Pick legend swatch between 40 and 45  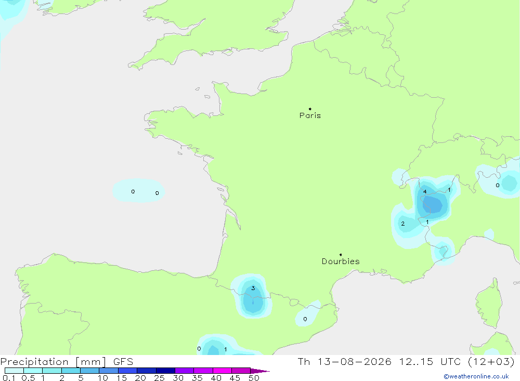[x=222, y=371]
